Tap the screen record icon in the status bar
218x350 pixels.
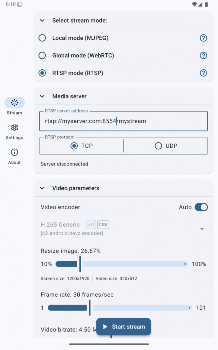pyautogui.click(x=20, y=4)
